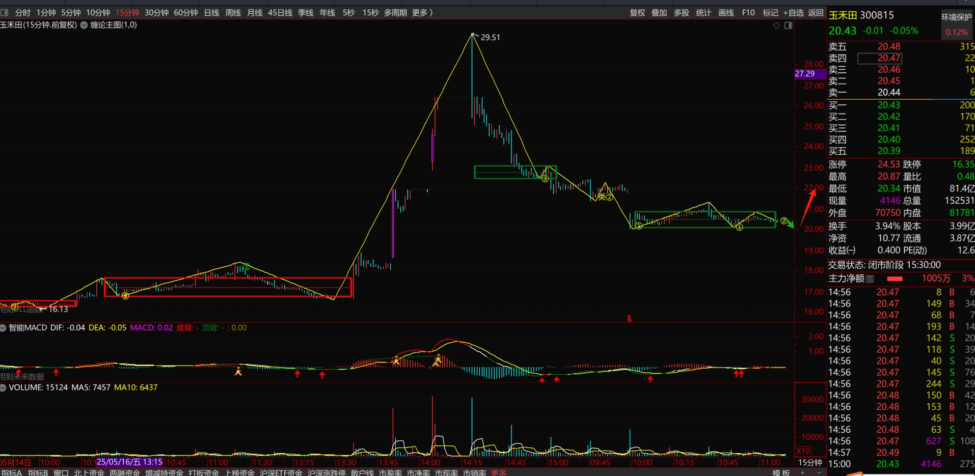Show 两融资金 indicator

pos(125,472)
